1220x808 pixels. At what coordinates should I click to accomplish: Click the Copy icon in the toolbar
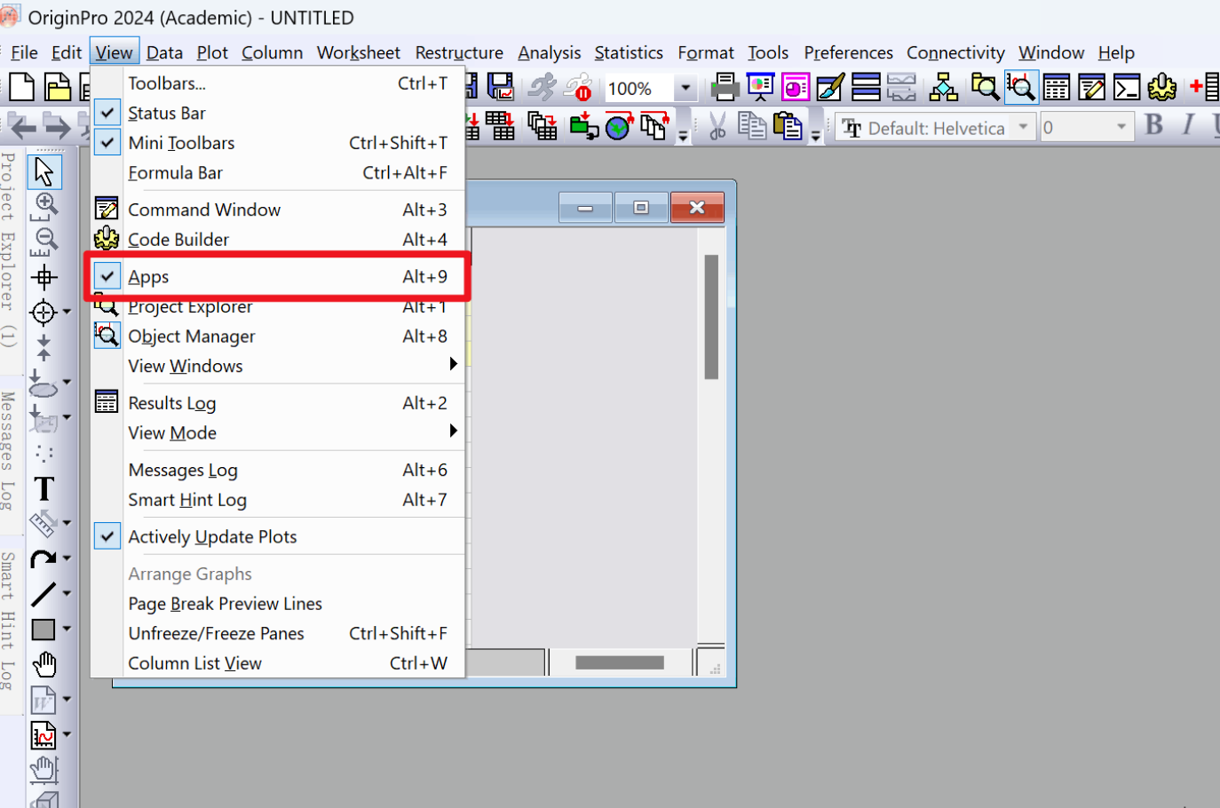tap(752, 126)
